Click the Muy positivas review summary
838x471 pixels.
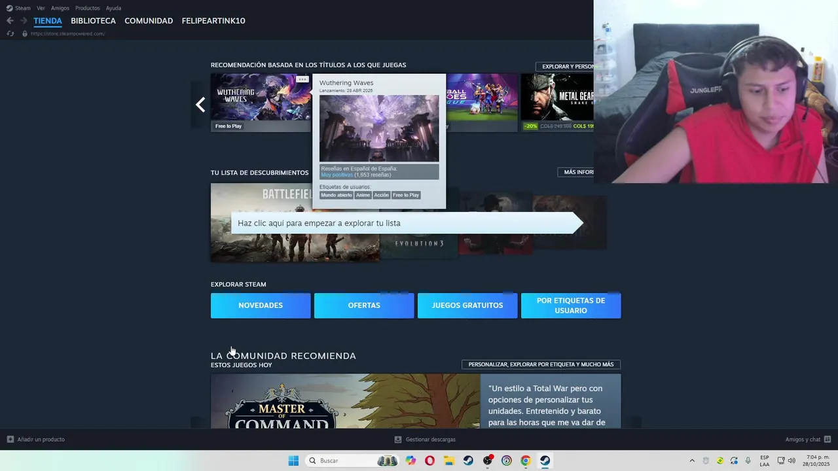point(337,175)
